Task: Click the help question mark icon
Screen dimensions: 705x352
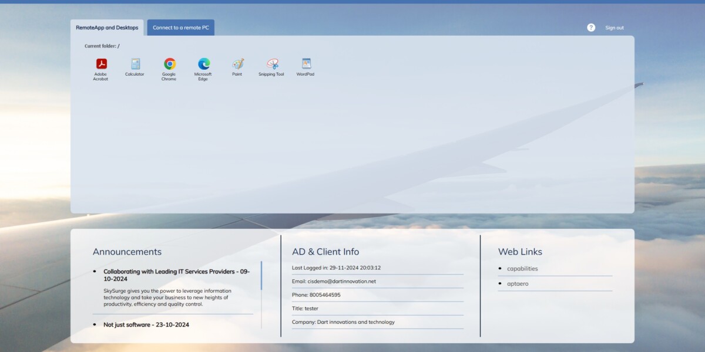Action: click(590, 27)
